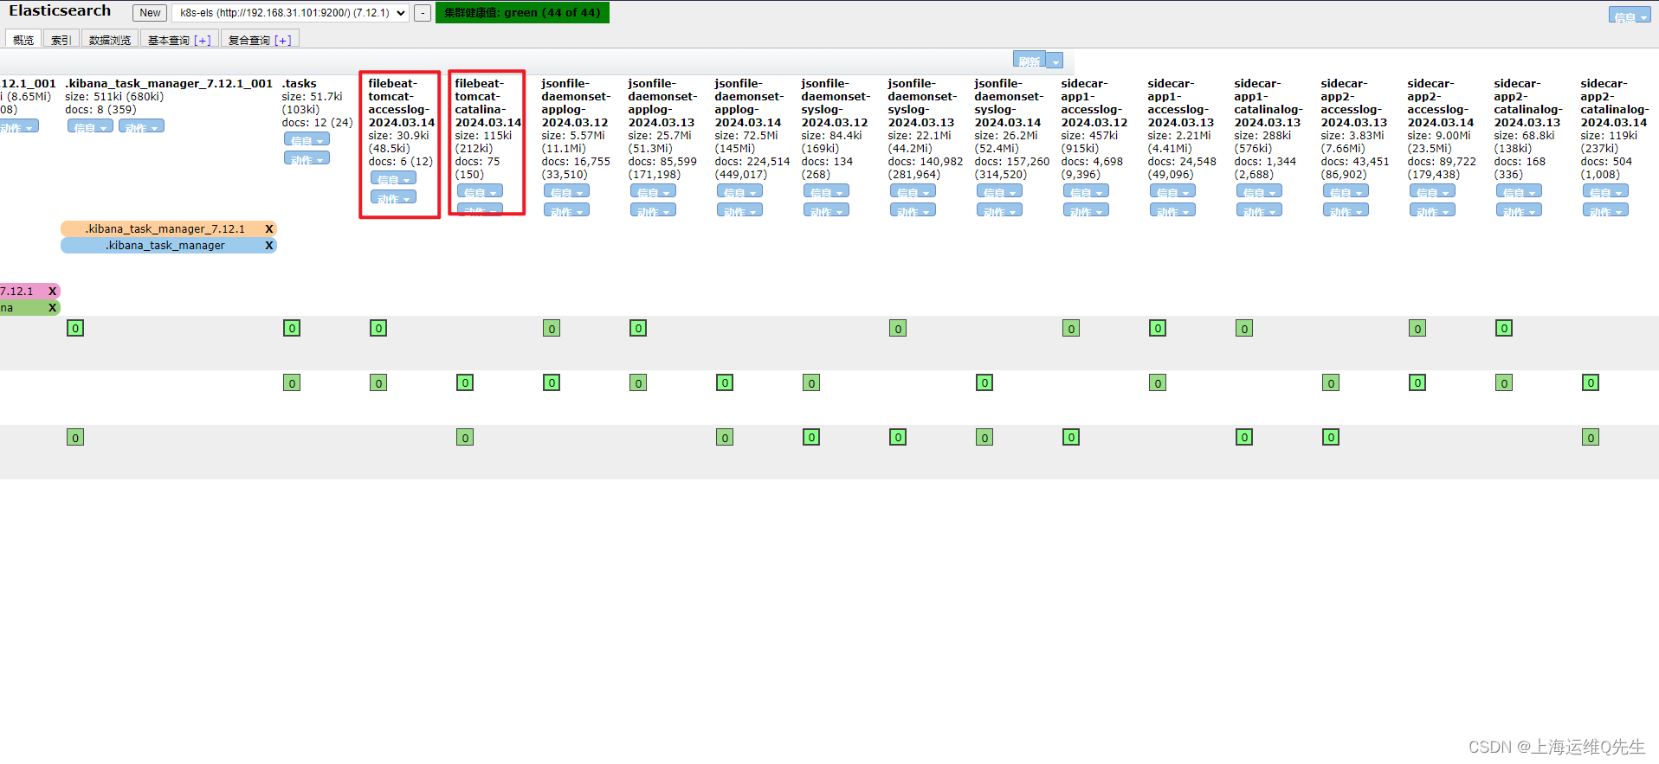Viewport: 1659px width, 764px height.
Task: Open 动作 menu for filebeat-tomcat-accesslog-2024.03.14
Action: (393, 197)
